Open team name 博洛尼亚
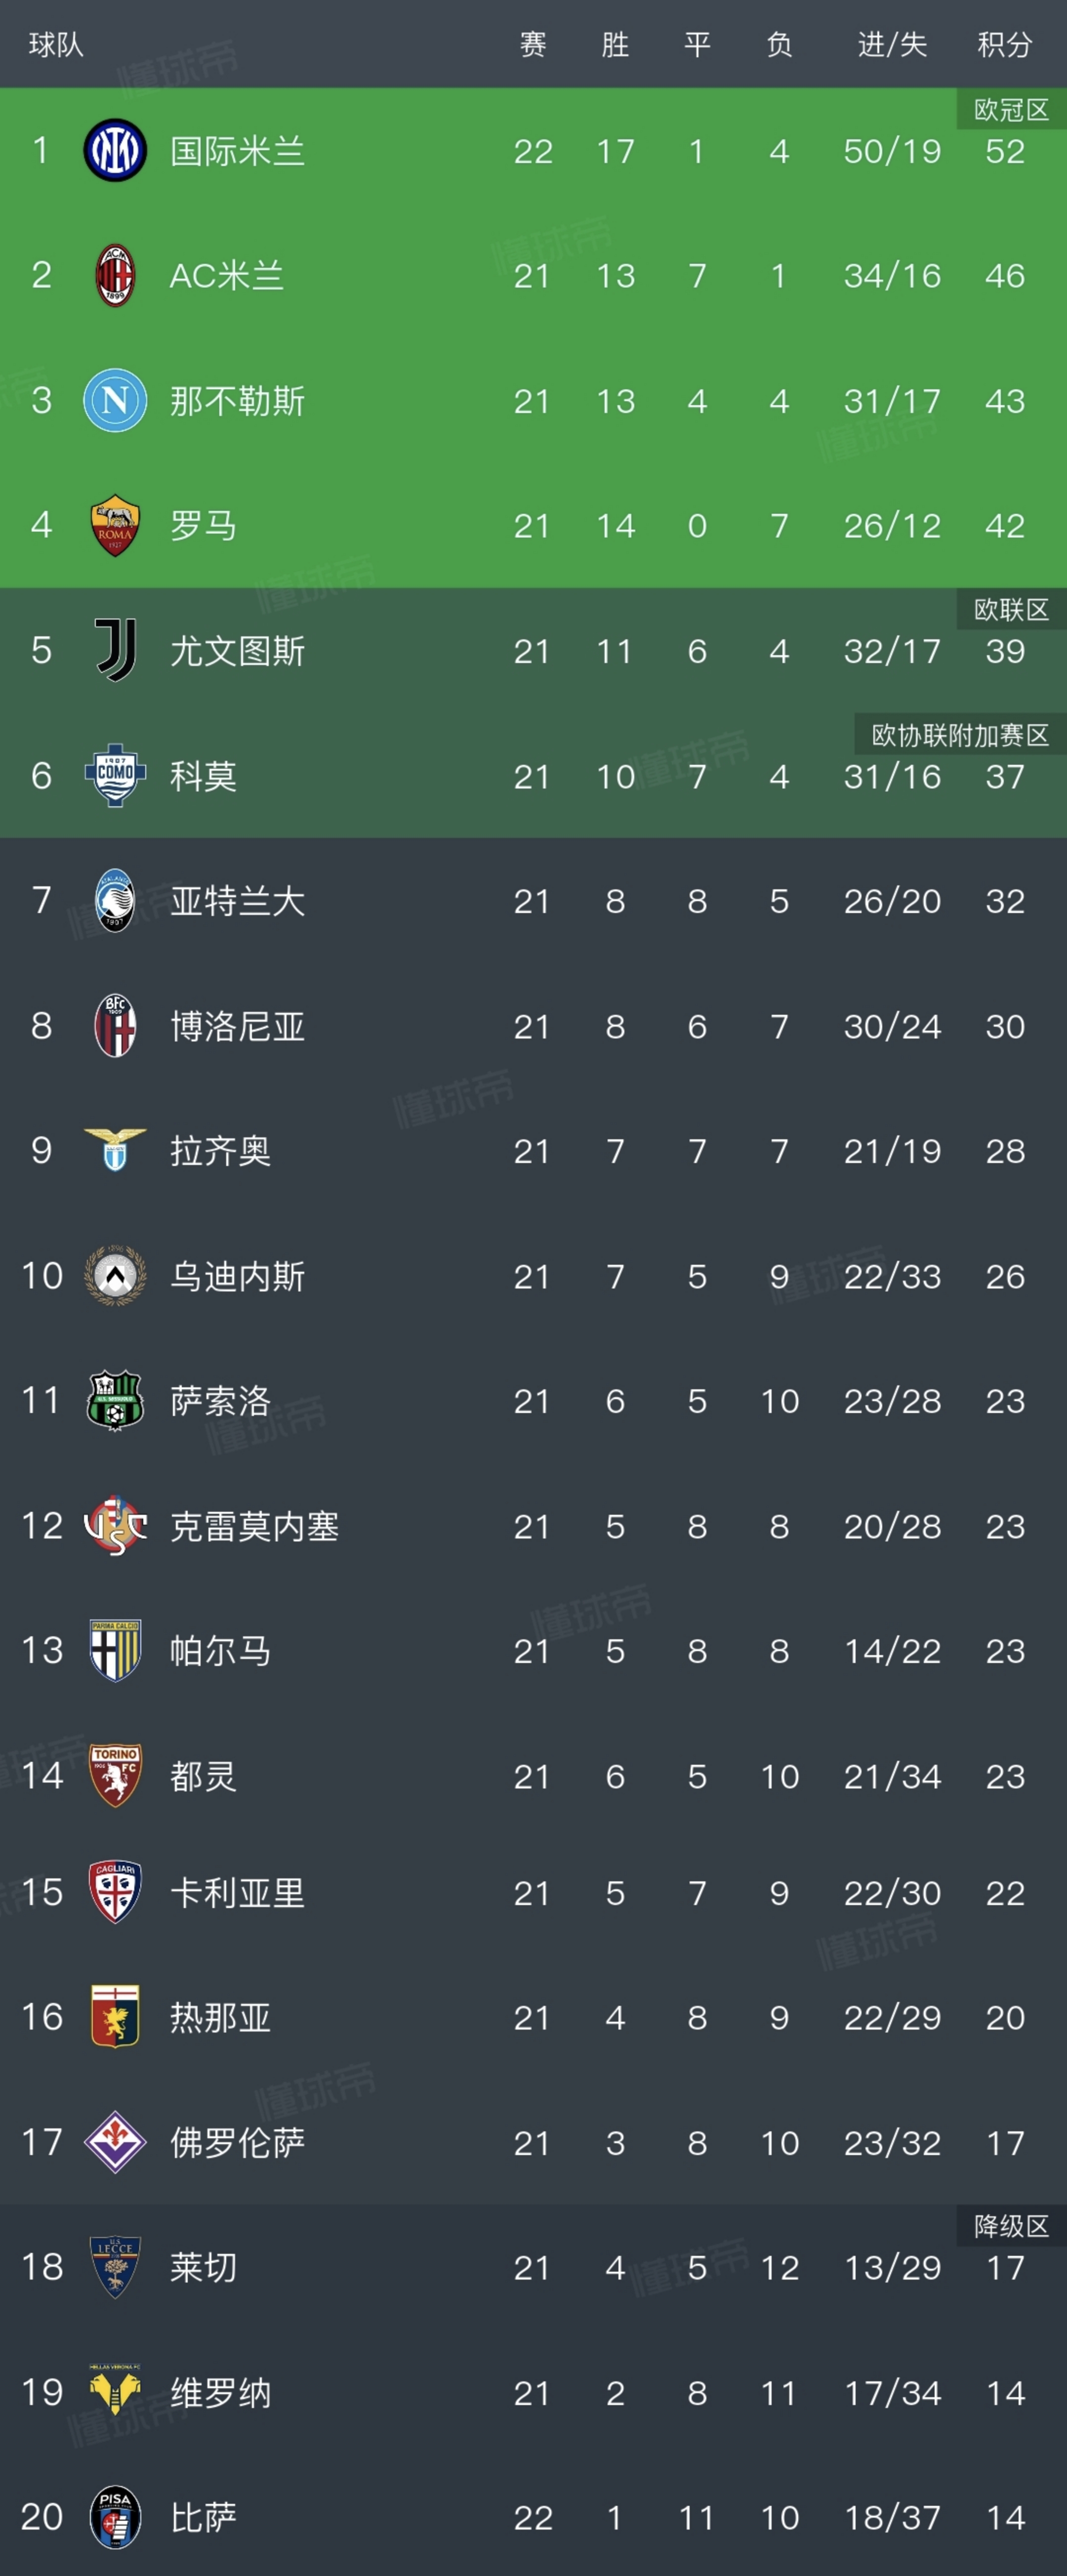This screenshot has height=2576, width=1067. [237, 1026]
